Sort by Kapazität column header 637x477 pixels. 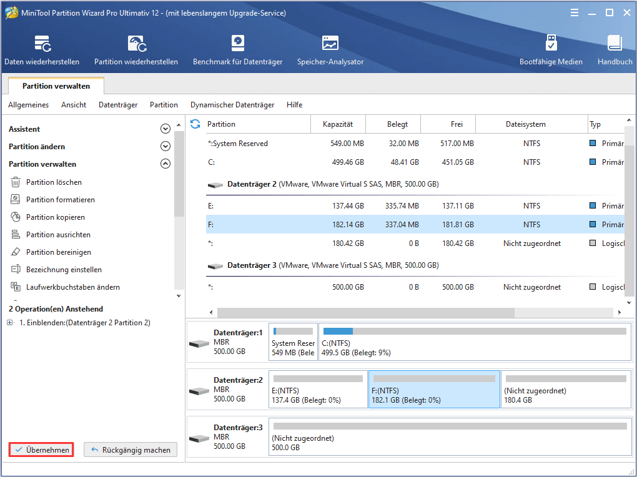click(x=338, y=124)
